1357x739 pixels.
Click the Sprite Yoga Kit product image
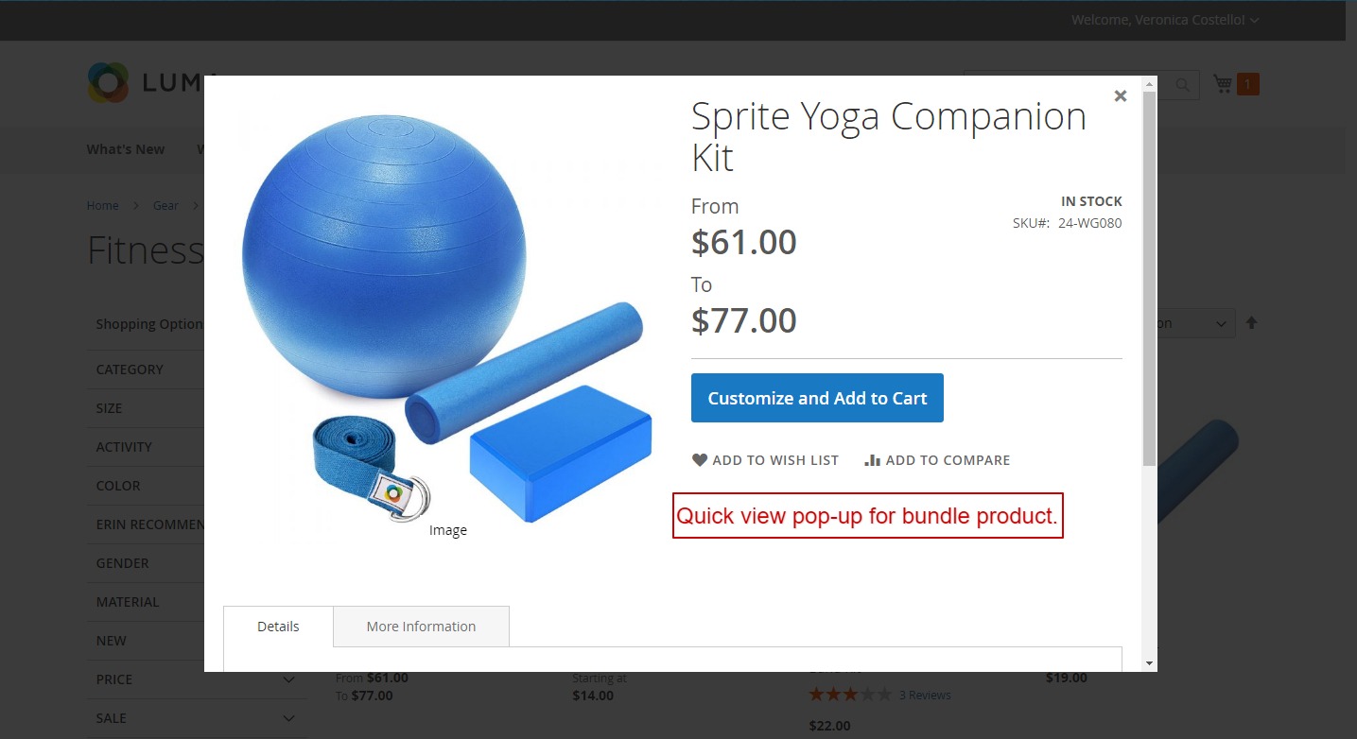(443, 317)
